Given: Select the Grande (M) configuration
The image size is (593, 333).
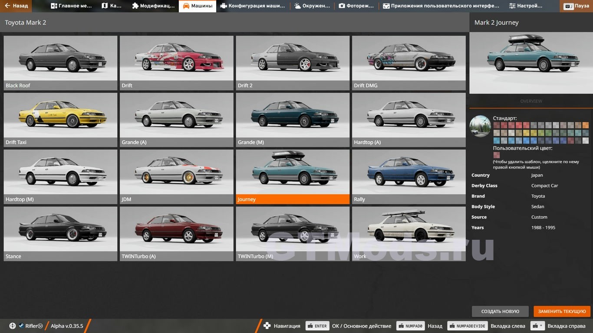Looking at the screenshot, I should [x=293, y=120].
